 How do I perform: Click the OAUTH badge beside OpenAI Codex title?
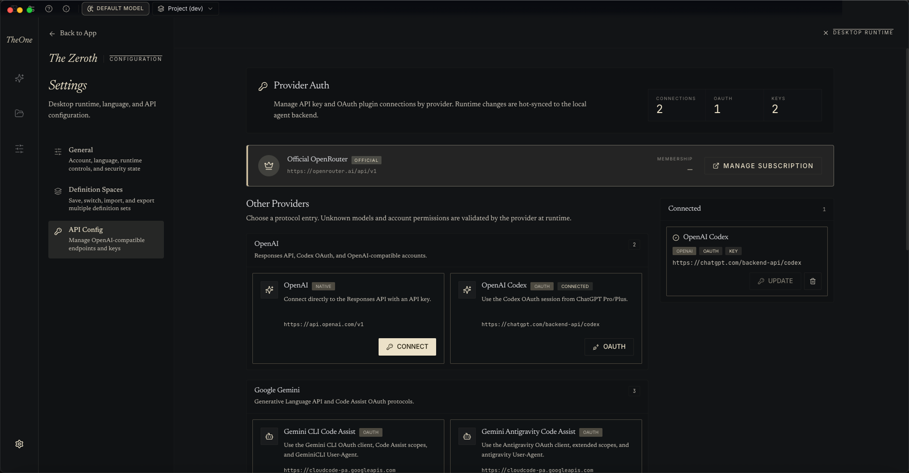pos(542,286)
